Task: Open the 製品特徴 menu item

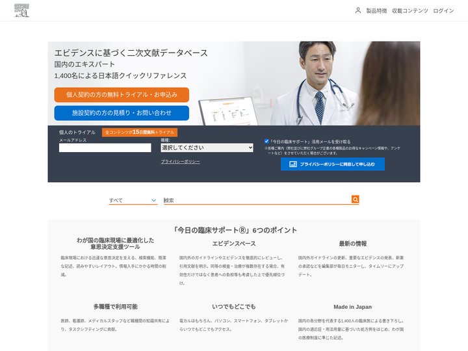Action: point(376,11)
